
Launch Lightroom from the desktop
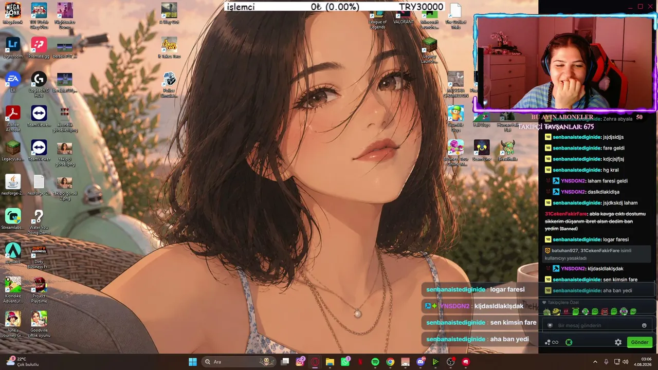pyautogui.click(x=13, y=48)
